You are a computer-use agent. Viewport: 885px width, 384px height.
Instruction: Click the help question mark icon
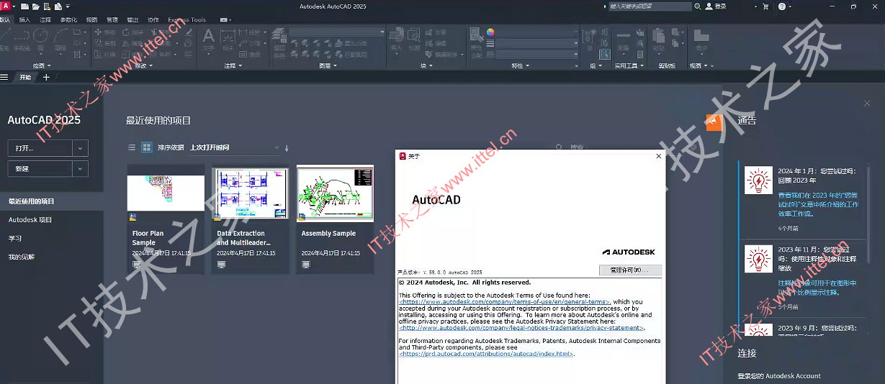coord(782,6)
